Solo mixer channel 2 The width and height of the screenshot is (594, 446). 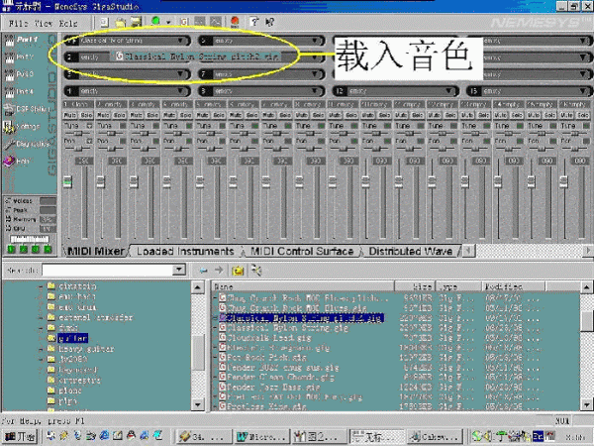(x=120, y=115)
